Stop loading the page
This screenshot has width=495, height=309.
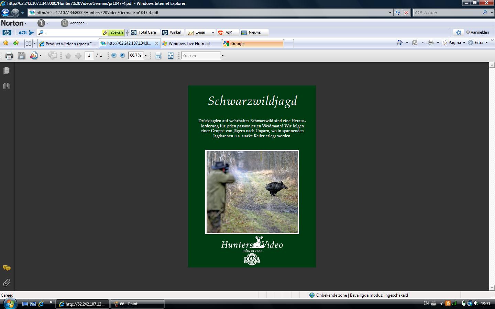406,12
